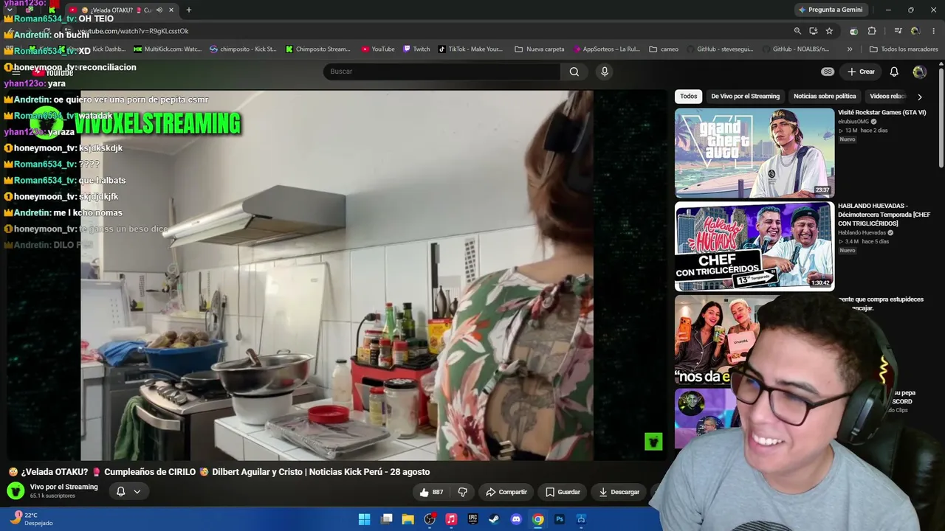Open the AppSorteos – La Rul... bookmark
Screen dimensions: 945x531
[x=605, y=49]
